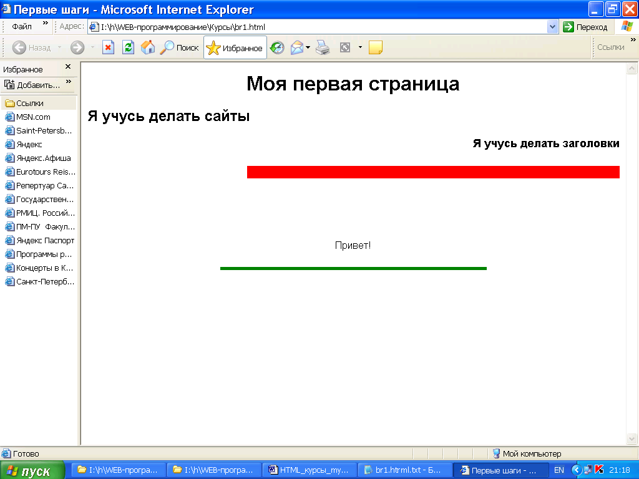
Task: Click the Привет! text on page
Action: click(x=353, y=245)
